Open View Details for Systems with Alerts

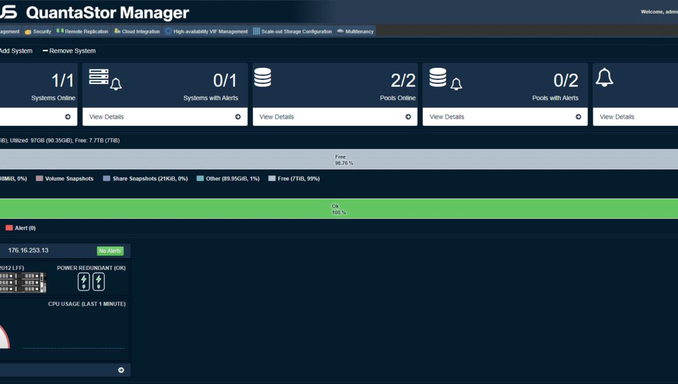165,116
